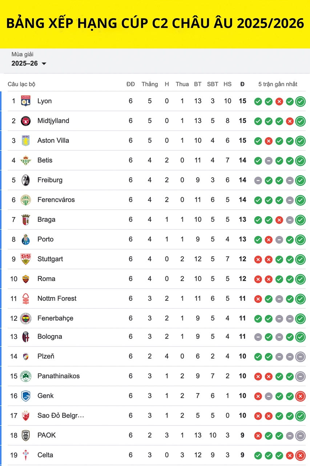Click the Genk club logo
Image resolution: width=310 pixels, height=466 pixels.
point(25,396)
